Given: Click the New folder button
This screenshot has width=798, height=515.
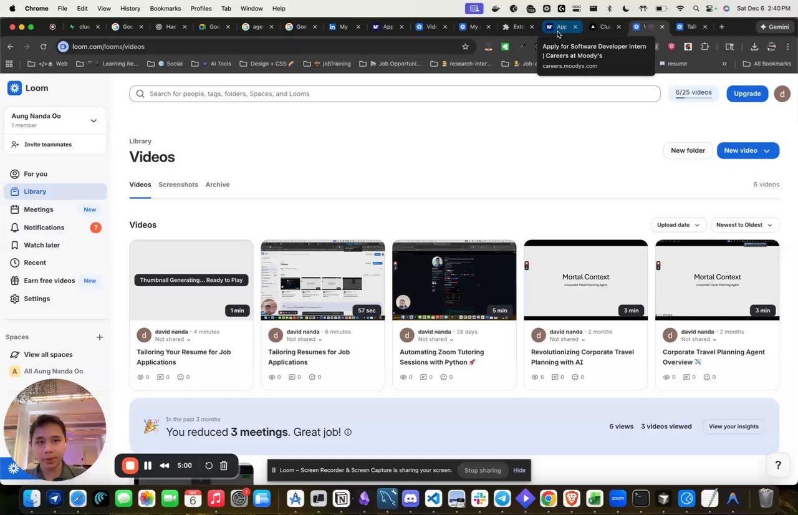Looking at the screenshot, I should coord(688,150).
